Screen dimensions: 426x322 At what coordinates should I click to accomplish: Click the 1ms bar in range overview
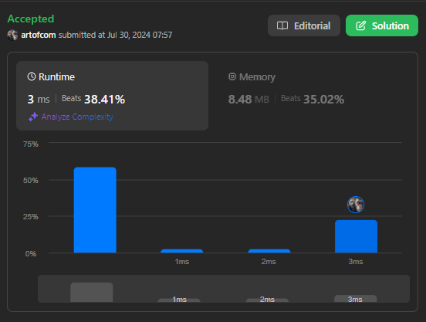click(x=179, y=300)
